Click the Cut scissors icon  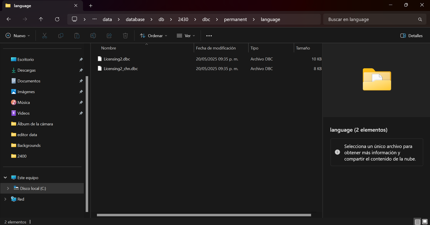pos(44,36)
